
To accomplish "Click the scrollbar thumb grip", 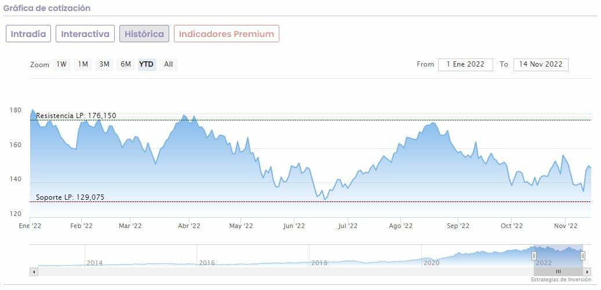I will point(558,271).
